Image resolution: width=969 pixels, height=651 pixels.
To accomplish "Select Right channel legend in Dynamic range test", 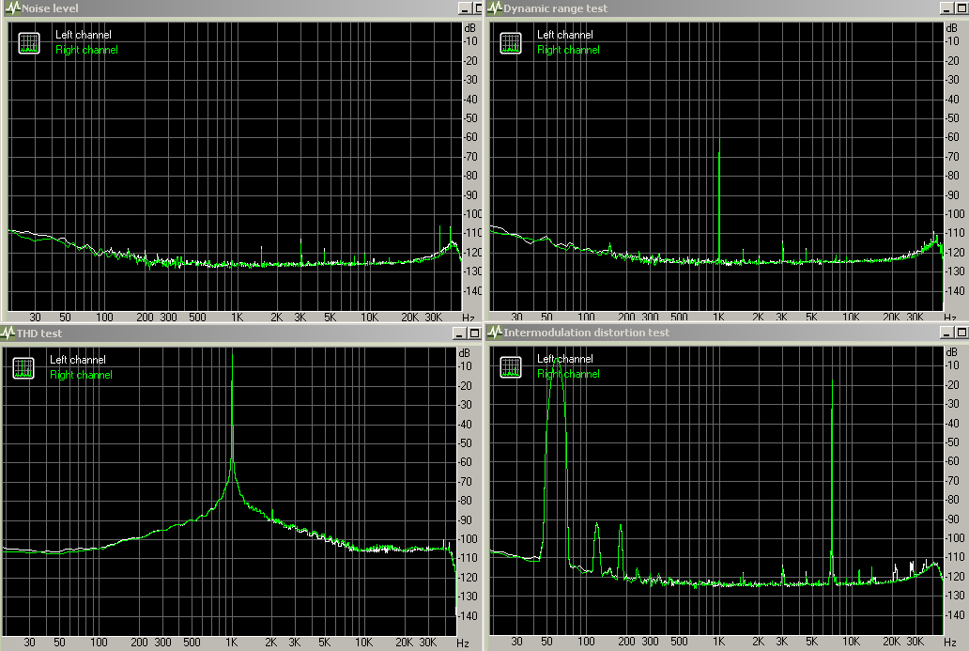I will tap(568, 50).
